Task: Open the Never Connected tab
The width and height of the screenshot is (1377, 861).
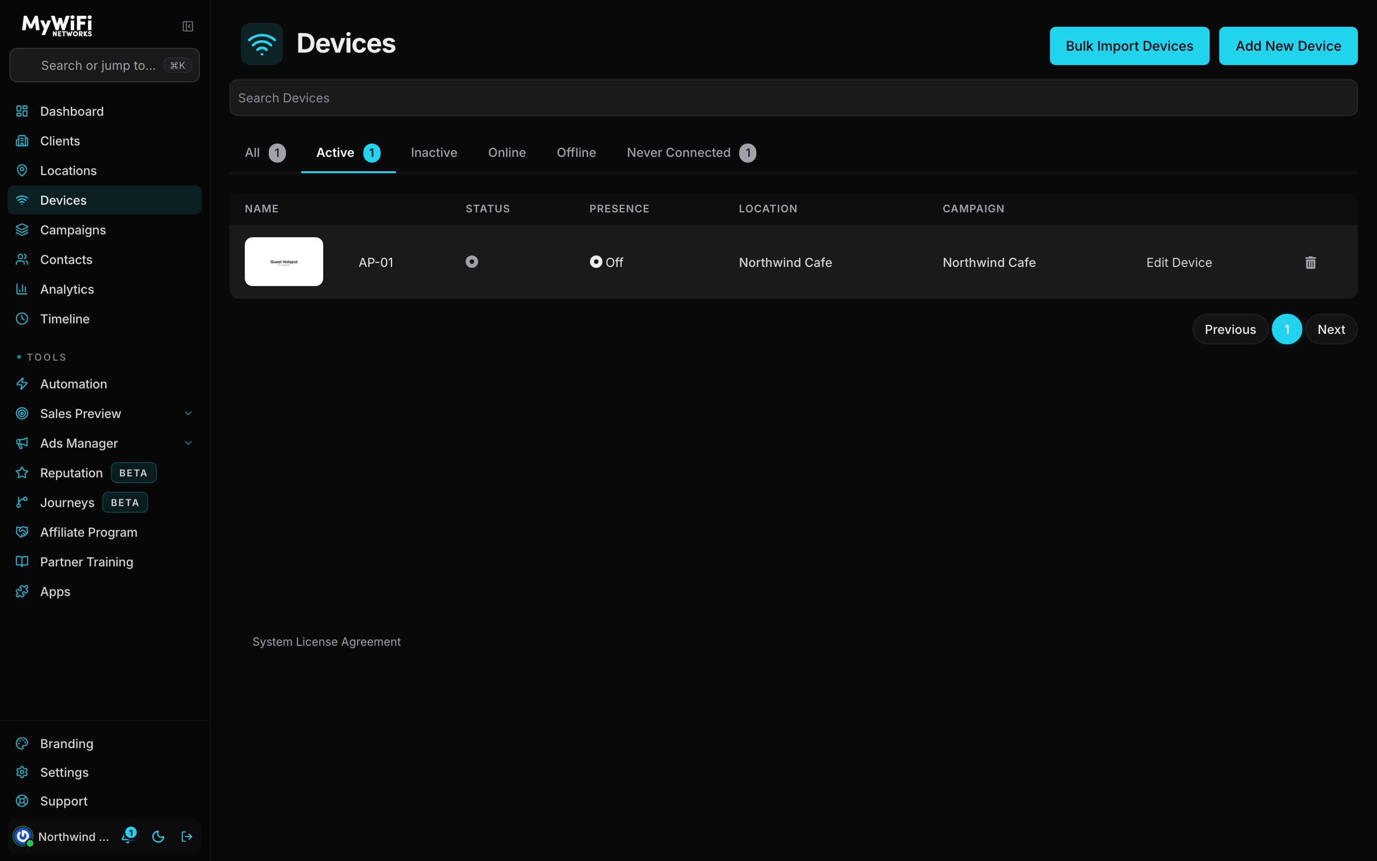Action: click(691, 153)
